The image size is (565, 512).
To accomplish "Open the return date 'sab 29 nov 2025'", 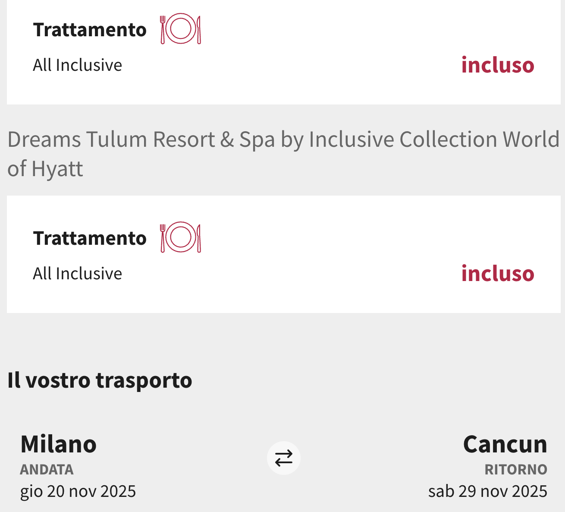I will [x=487, y=491].
